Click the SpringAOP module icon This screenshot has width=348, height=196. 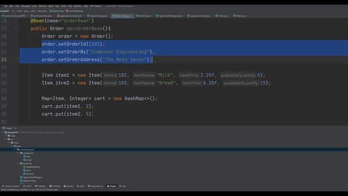pyautogui.click(x=5, y=132)
